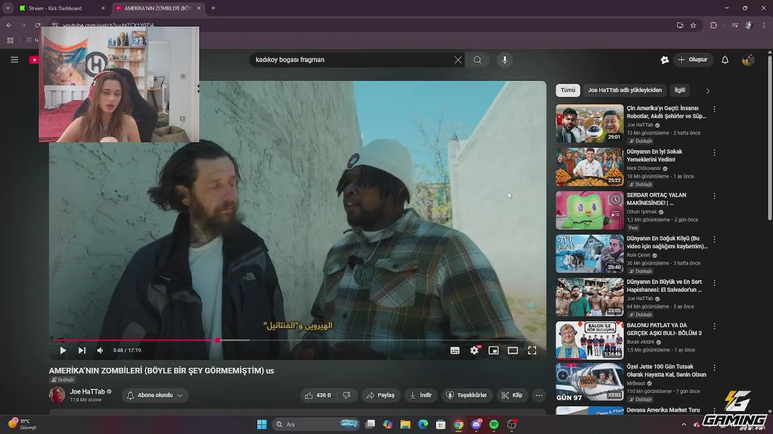Open the YouTube hamburger guide menu
The image size is (773, 434).
(14, 60)
